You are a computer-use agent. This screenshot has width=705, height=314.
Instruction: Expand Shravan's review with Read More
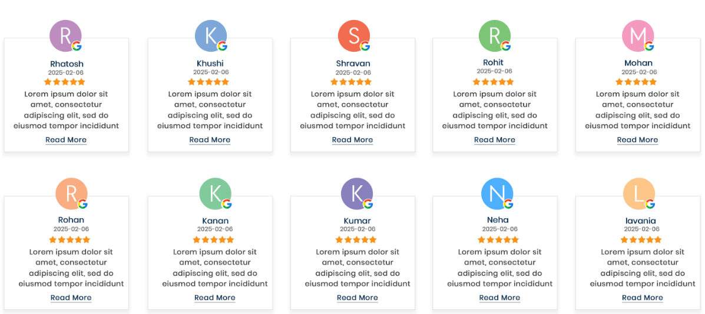click(x=352, y=140)
